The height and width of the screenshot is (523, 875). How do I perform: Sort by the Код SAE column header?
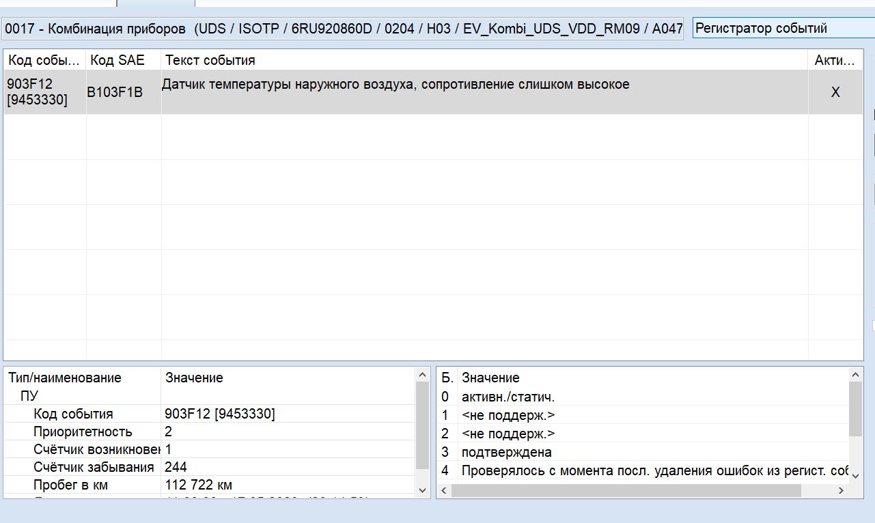(x=123, y=60)
